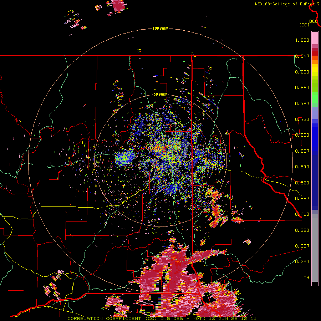Pick the gray lower color bar segment

tap(315, 248)
